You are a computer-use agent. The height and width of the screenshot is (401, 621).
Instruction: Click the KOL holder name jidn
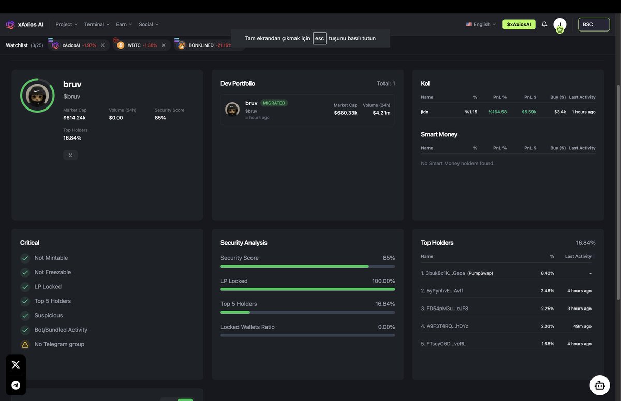pos(425,112)
